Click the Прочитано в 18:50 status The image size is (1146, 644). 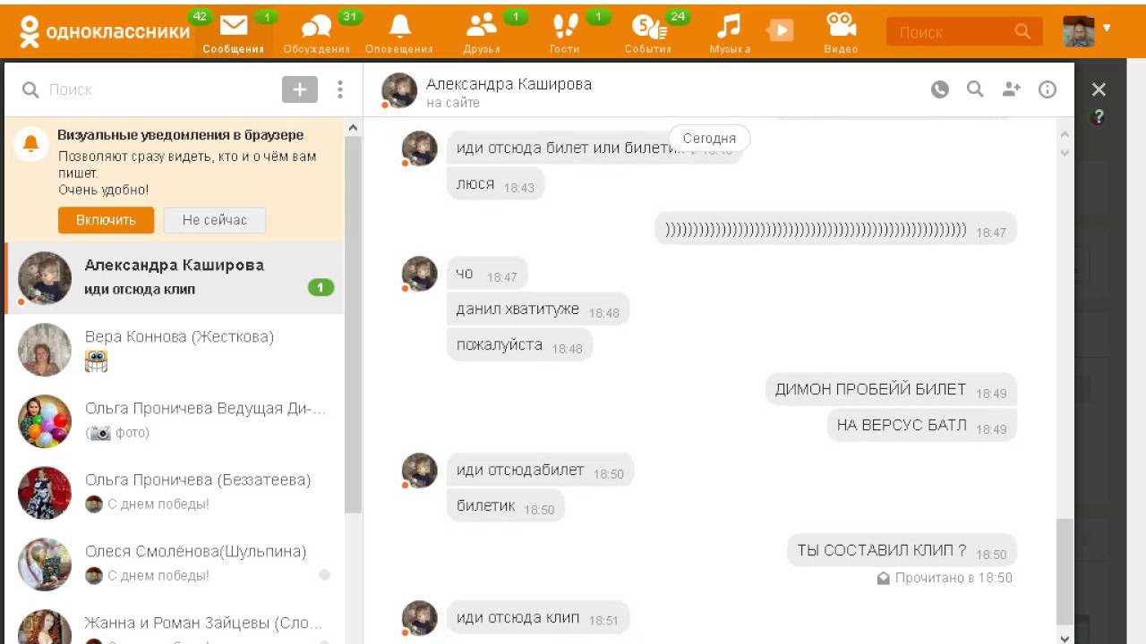tap(945, 578)
